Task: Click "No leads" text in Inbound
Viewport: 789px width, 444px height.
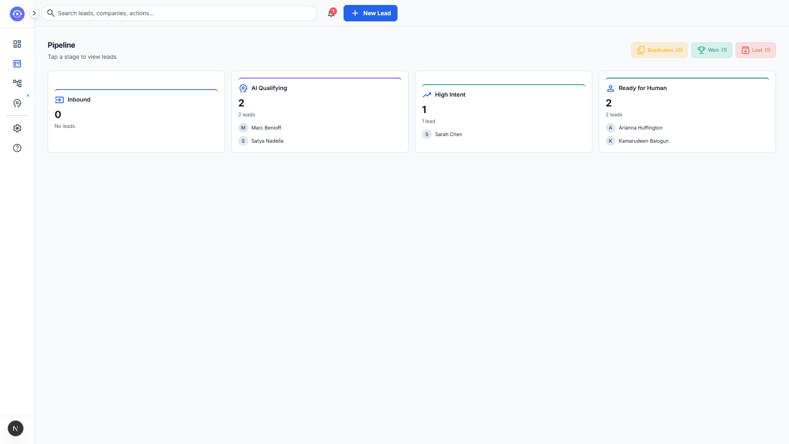Action: coord(65,126)
